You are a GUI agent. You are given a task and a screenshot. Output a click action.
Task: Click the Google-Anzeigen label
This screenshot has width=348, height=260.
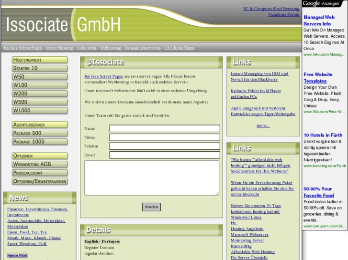pyautogui.click(x=321, y=3)
